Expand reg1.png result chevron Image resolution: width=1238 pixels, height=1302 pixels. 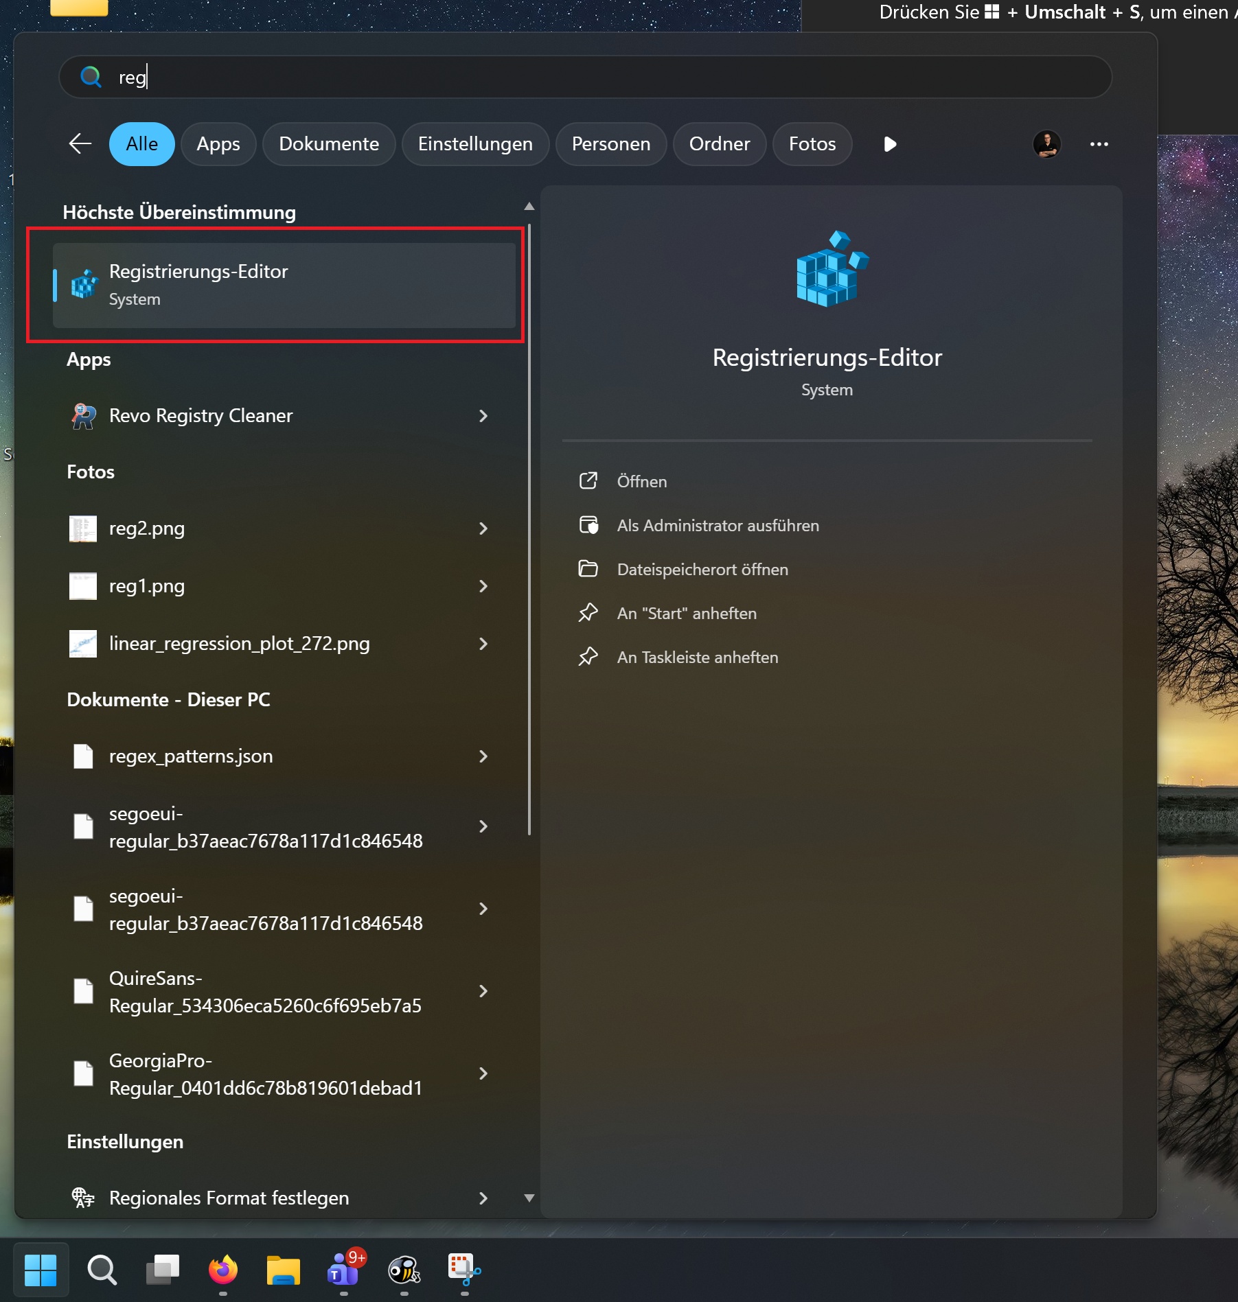click(x=483, y=586)
